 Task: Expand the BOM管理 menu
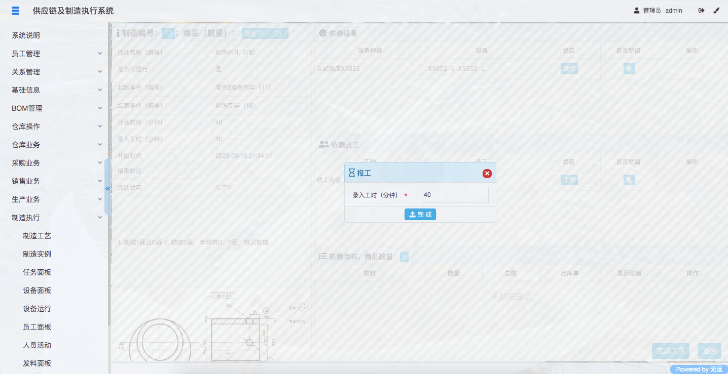tap(56, 108)
